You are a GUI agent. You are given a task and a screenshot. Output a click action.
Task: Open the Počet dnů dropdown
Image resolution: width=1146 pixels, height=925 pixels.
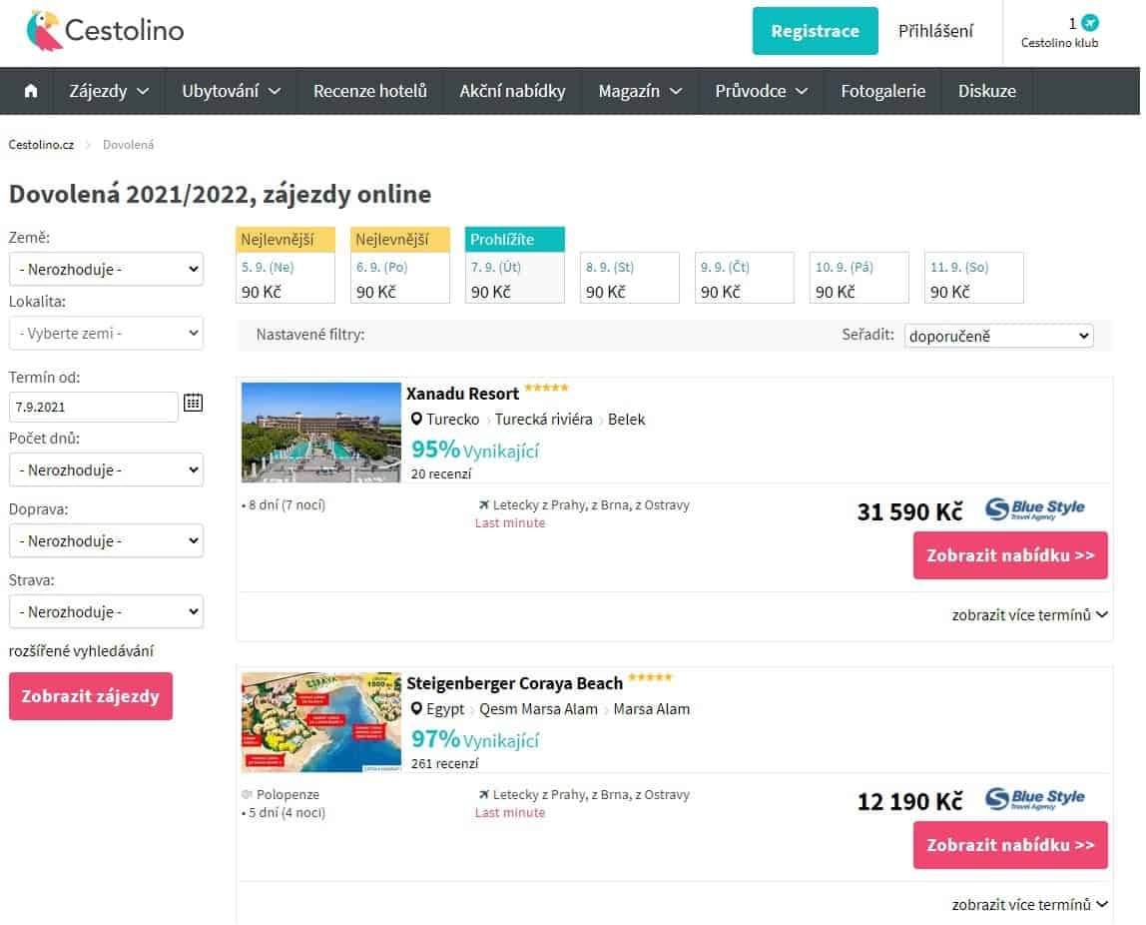(x=106, y=470)
